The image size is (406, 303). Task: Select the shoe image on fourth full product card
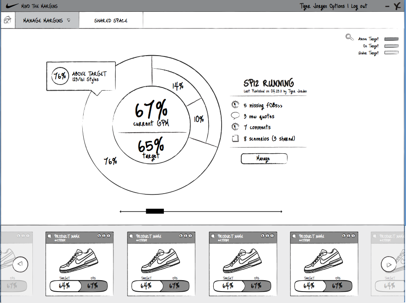click(323, 261)
